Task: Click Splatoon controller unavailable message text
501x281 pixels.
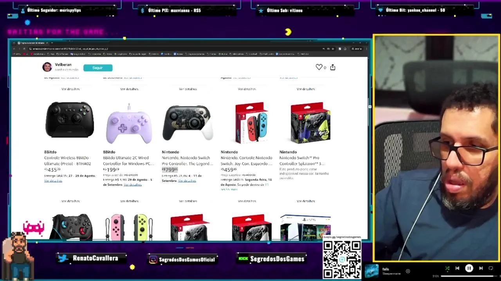Action: click(304, 174)
